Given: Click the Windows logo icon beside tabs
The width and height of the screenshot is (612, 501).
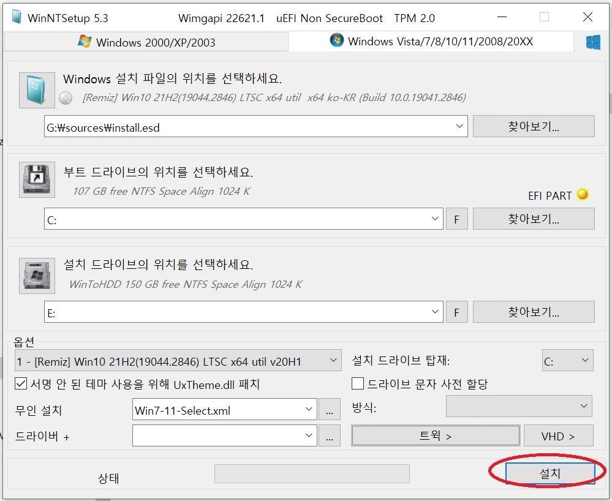Looking at the screenshot, I should pyautogui.click(x=593, y=42).
